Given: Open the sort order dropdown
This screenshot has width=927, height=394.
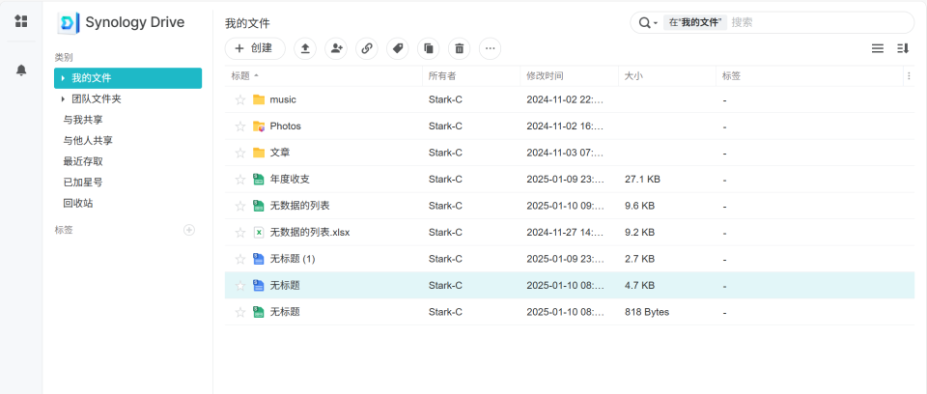Looking at the screenshot, I should (903, 48).
